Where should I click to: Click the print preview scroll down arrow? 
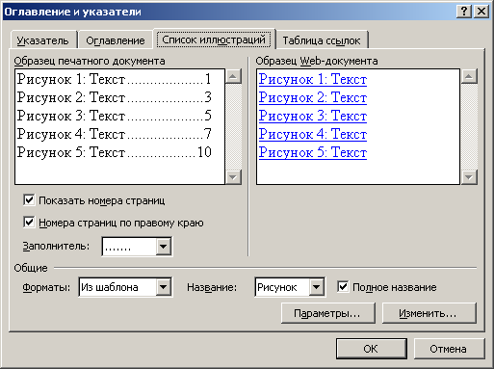(x=233, y=177)
